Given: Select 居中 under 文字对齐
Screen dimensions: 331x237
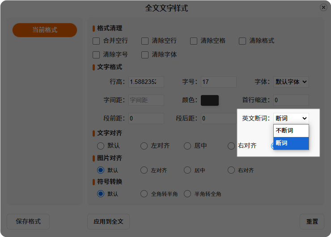Looking at the screenshot, I should click(x=187, y=146).
